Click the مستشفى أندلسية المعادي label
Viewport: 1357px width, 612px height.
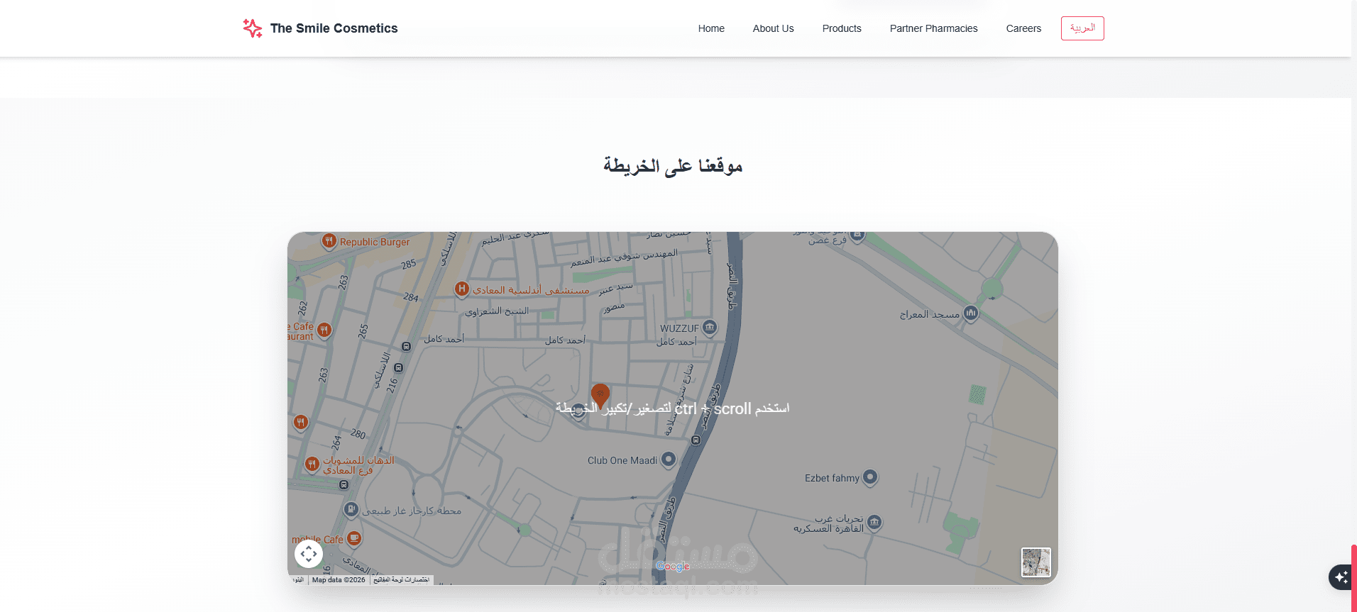tap(532, 290)
